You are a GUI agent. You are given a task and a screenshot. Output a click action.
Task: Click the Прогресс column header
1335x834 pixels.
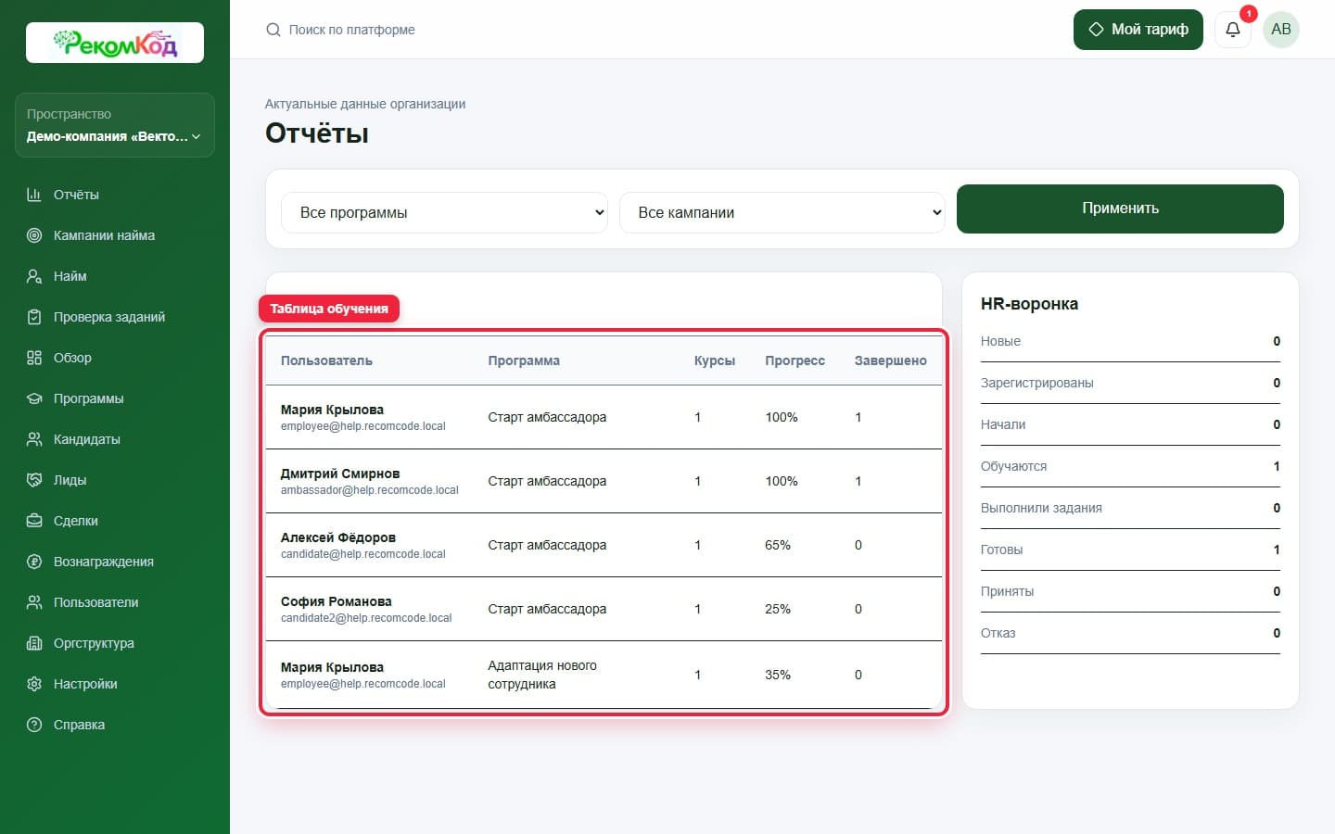[x=795, y=360]
